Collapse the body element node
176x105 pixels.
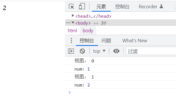pos(73,23)
